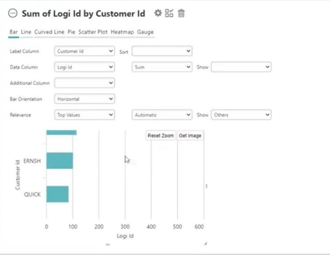Expand the Sort dropdown
The image size is (330, 255).
162,51
